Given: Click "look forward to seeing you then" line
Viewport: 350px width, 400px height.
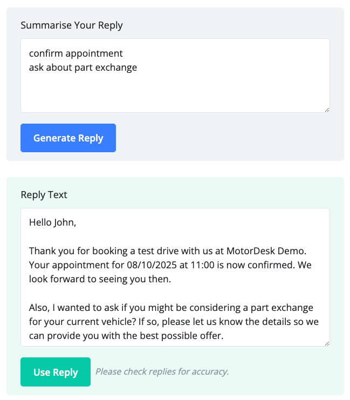Looking at the screenshot, I should [x=99, y=280].
